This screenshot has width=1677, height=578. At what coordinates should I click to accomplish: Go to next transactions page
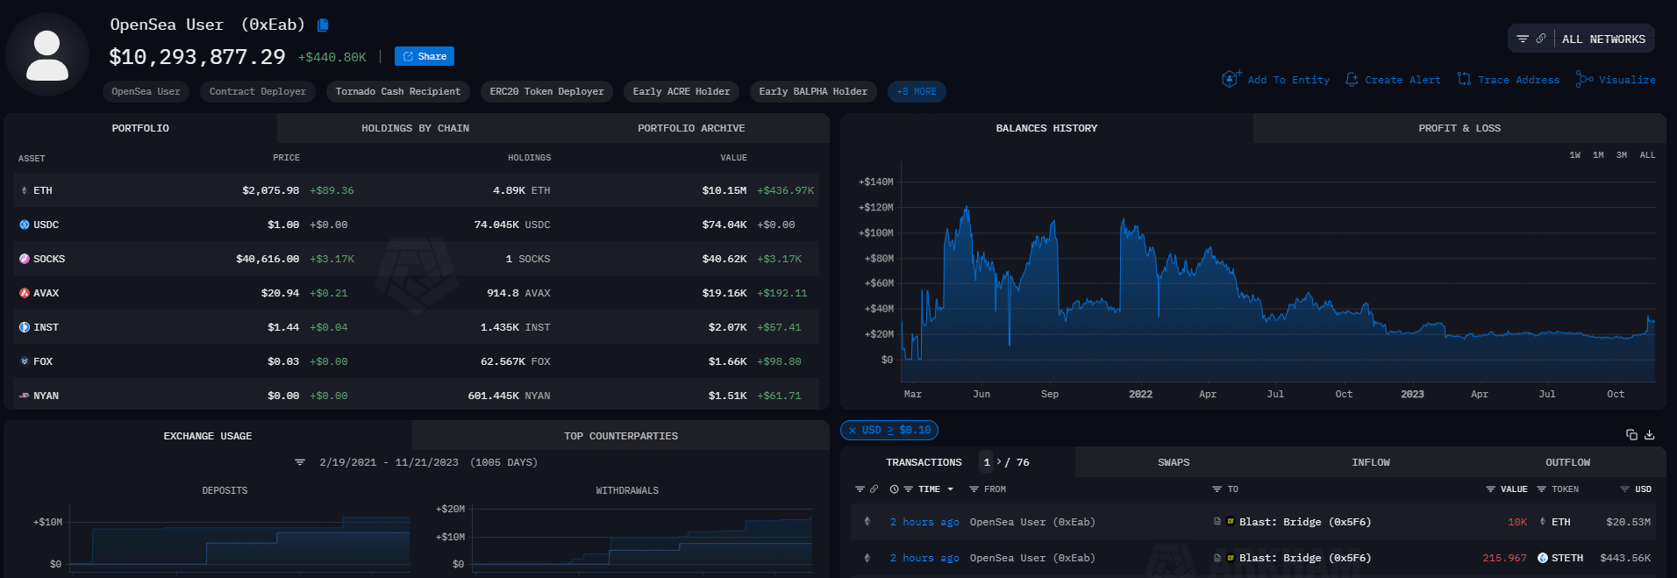[x=999, y=462]
